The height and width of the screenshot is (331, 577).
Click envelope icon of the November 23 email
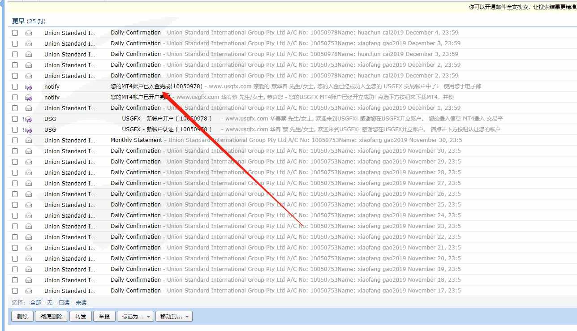[29, 226]
